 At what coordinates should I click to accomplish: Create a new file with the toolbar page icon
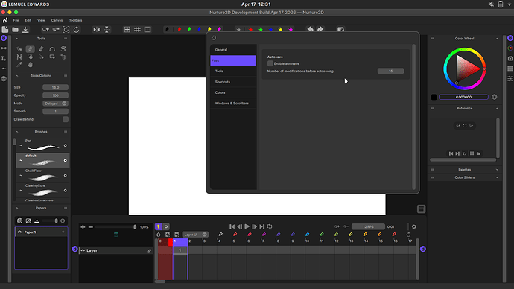click(5, 30)
